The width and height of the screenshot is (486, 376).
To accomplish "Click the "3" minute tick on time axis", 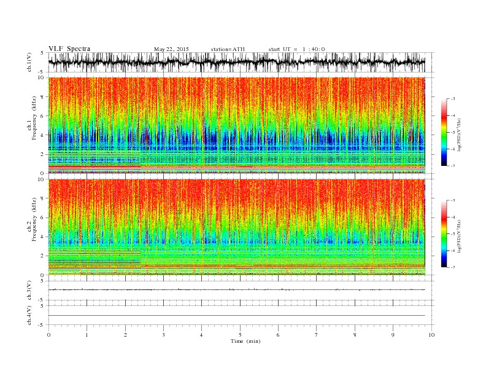I will click(163, 335).
